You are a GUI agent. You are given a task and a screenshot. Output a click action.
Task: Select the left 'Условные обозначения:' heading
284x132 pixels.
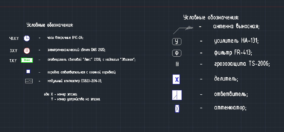click(x=50, y=25)
